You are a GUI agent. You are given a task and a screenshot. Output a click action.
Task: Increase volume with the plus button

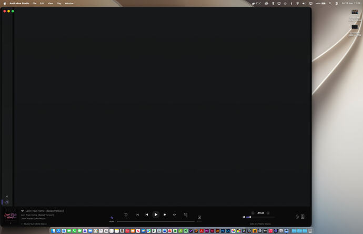268,213
